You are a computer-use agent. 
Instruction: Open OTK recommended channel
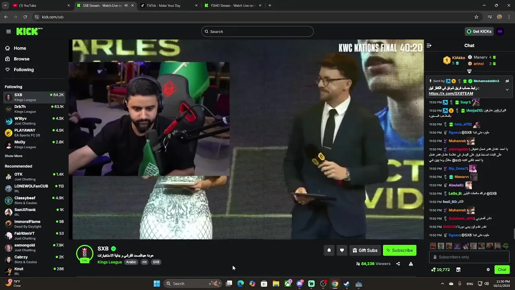click(x=34, y=177)
